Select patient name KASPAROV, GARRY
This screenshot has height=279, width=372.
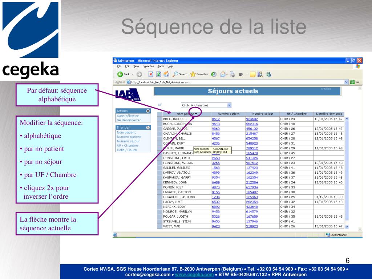[x=177, y=177]
